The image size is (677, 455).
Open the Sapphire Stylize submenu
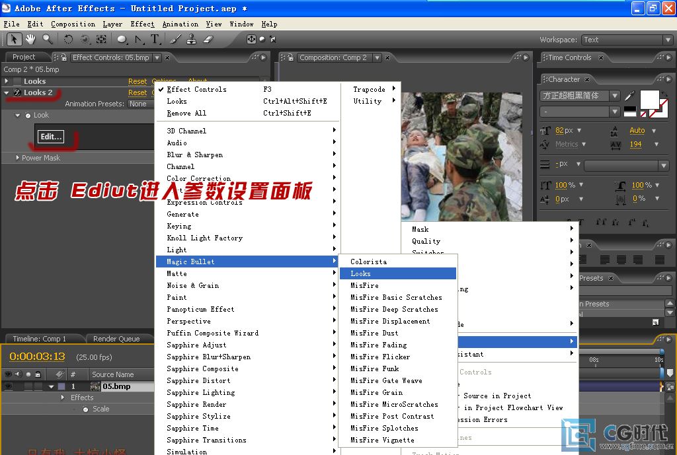pos(247,416)
